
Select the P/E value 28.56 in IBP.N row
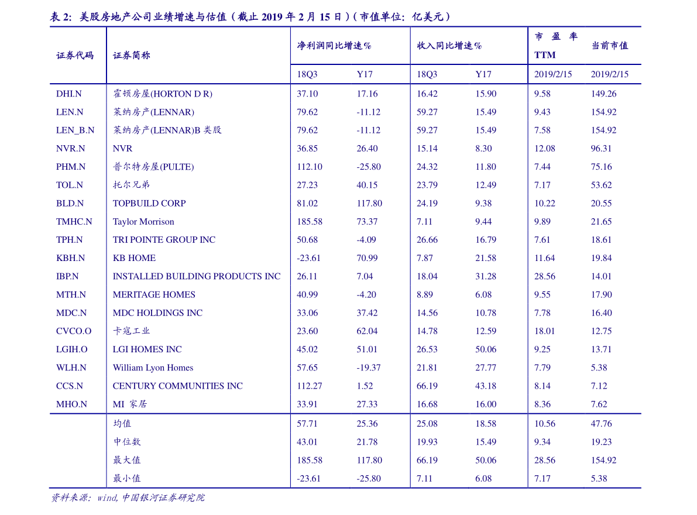click(544, 276)
